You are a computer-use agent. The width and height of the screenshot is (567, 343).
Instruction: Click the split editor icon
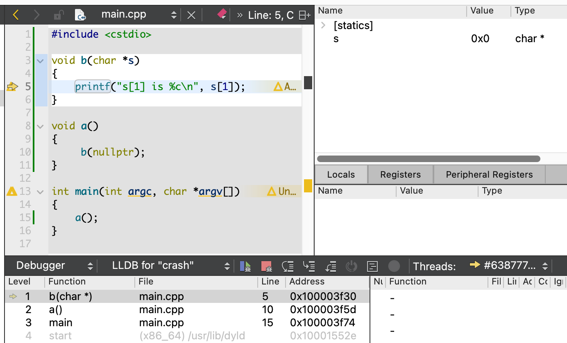304,16
